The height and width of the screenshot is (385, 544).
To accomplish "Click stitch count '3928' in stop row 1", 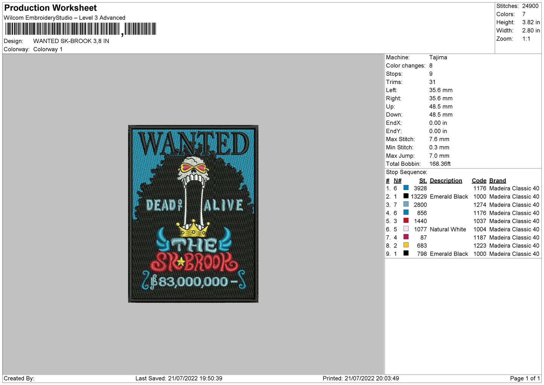I will coord(420,189).
